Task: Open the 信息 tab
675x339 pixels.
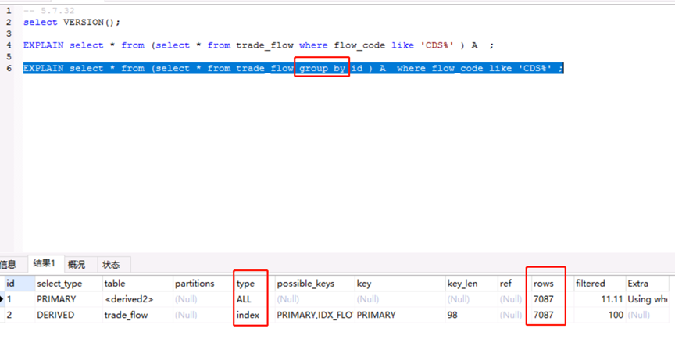Action: coord(7,264)
